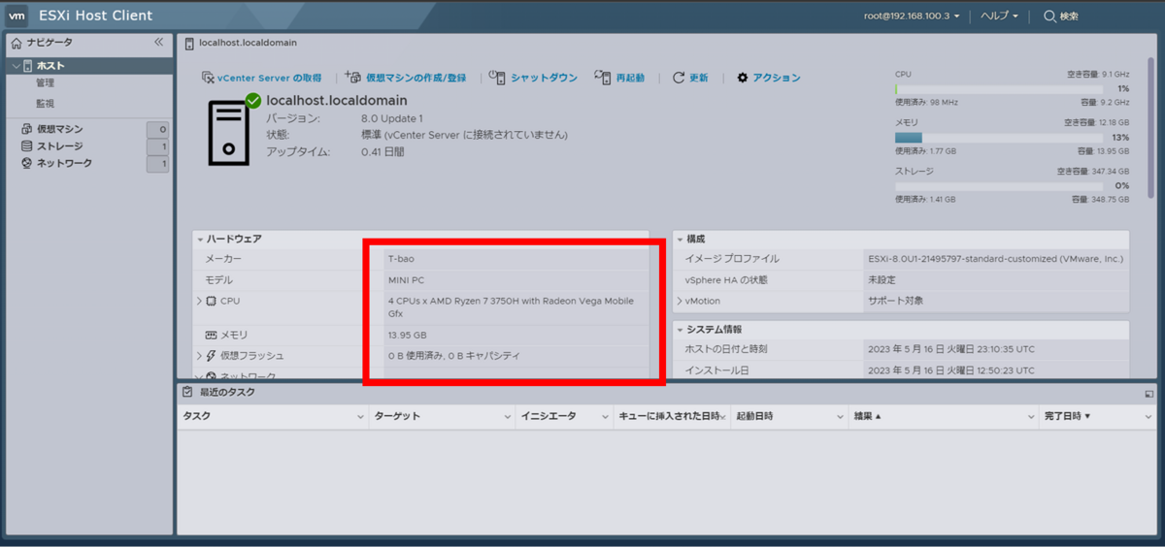This screenshot has width=1165, height=547.
Task: Click シャットダウン shutdown button
Action: pos(533,78)
